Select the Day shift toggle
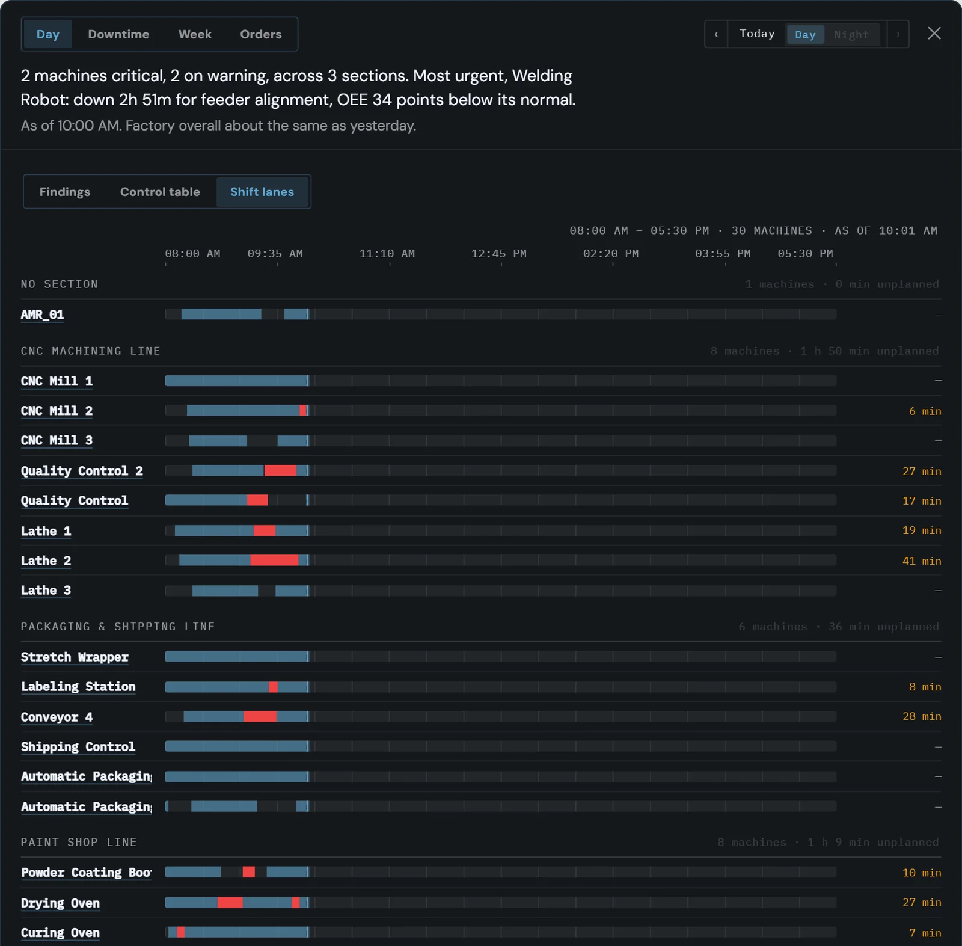This screenshot has width=962, height=946. [805, 34]
